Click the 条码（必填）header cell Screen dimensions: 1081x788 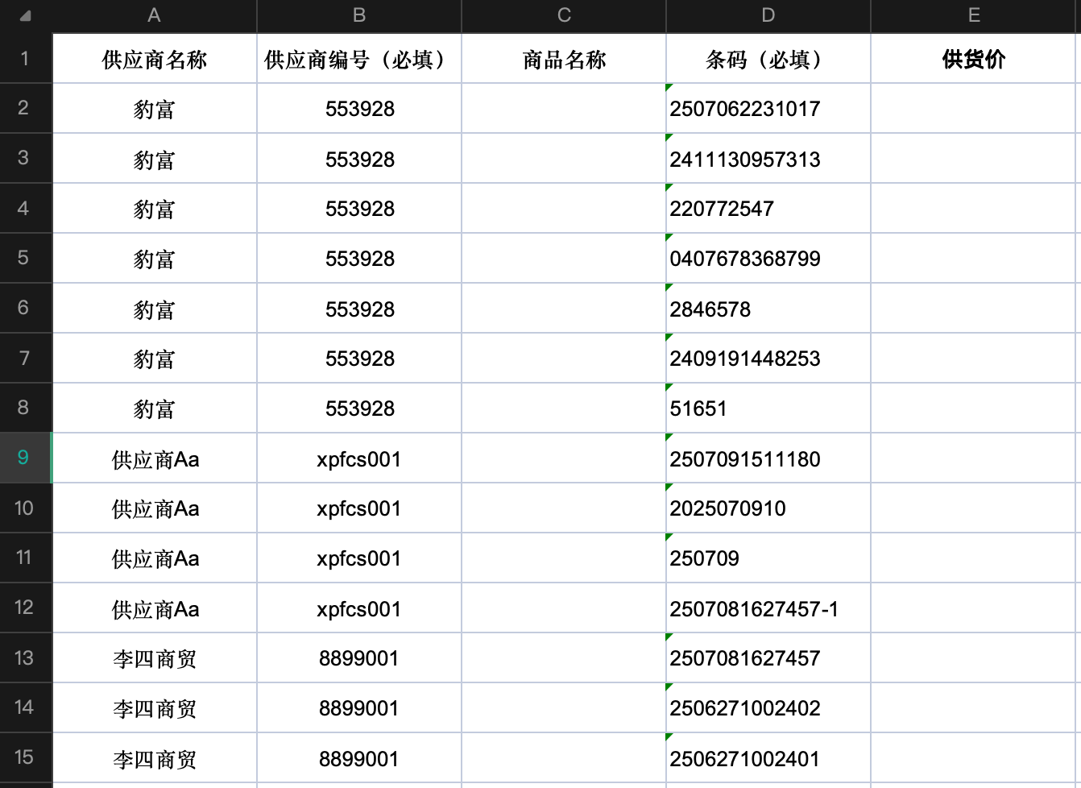[767, 59]
